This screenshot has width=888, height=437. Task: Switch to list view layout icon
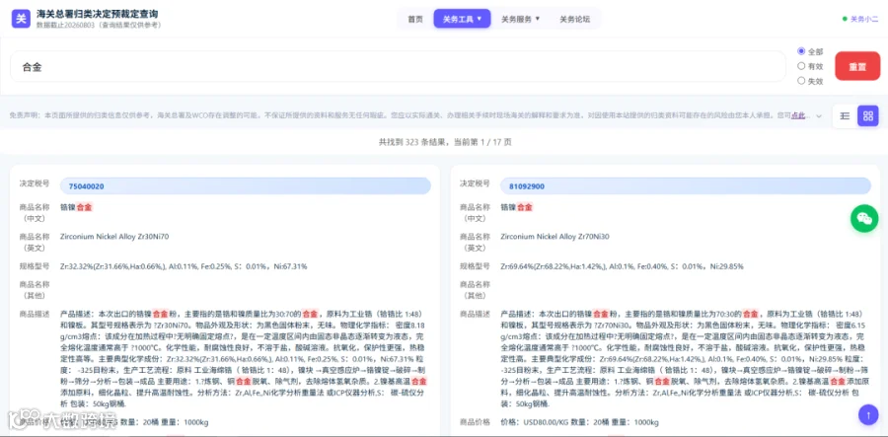[x=845, y=116]
